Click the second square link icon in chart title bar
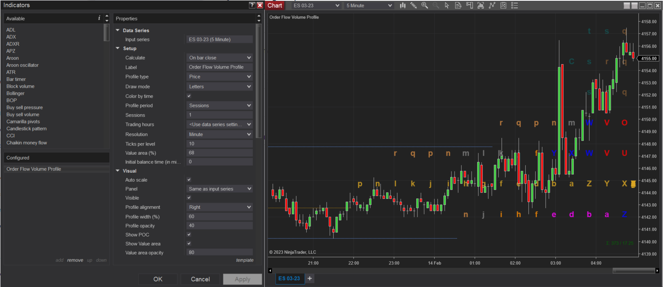This screenshot has height=287, width=664. click(x=634, y=5)
